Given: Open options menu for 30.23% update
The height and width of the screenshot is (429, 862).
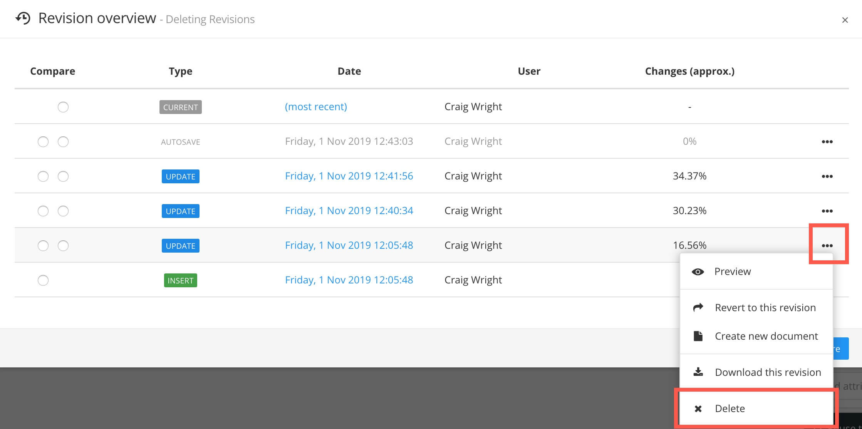Looking at the screenshot, I should pyautogui.click(x=827, y=211).
